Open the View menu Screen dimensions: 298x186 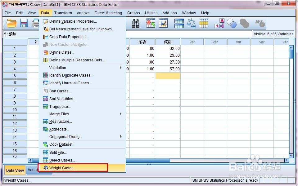point(32,13)
